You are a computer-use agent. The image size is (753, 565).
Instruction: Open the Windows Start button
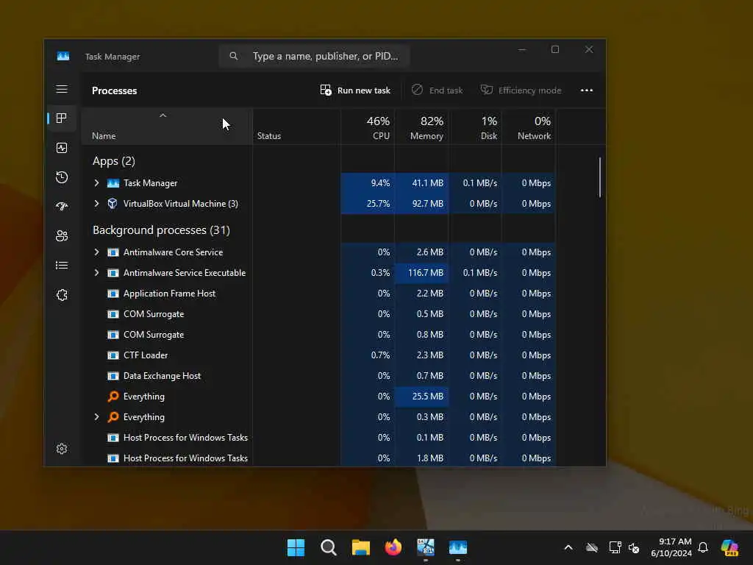tap(296, 547)
